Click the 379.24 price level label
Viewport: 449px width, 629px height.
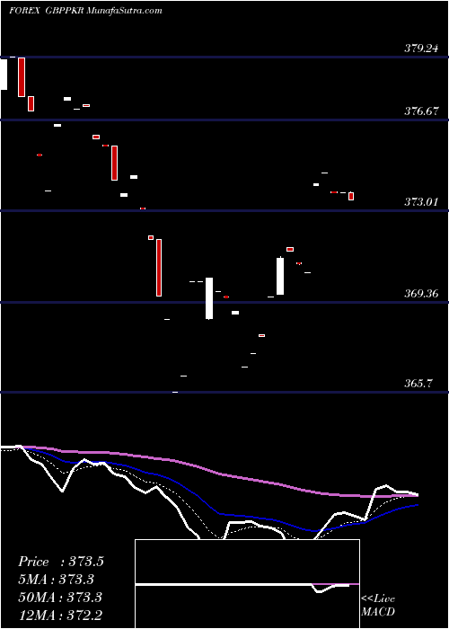(x=421, y=49)
